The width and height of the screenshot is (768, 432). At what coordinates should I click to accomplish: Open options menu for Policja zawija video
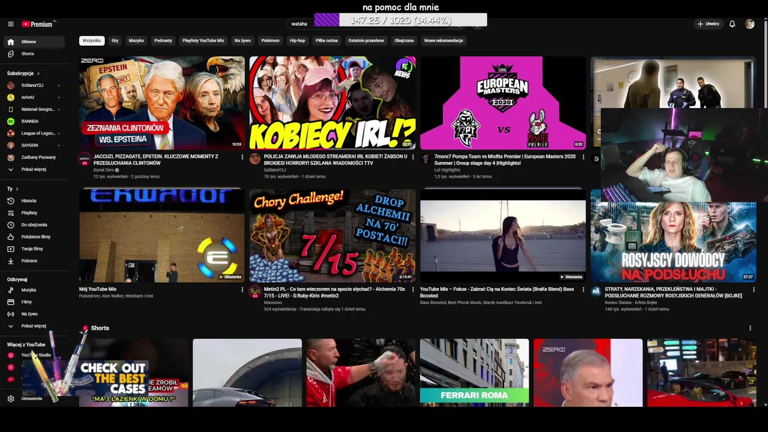[413, 157]
